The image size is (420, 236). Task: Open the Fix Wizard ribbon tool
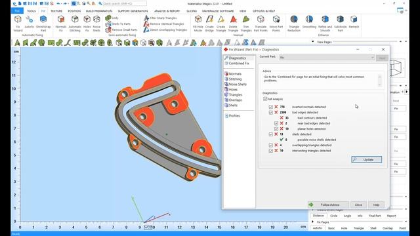(x=18, y=24)
